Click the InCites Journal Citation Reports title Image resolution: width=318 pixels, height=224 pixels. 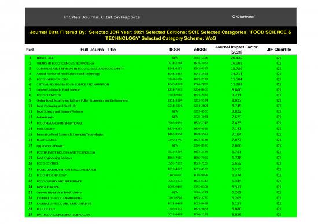tap(102, 17)
